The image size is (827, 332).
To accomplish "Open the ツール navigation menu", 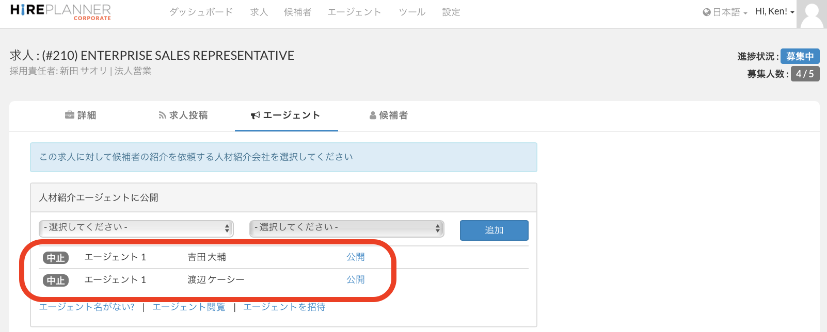I will (412, 12).
